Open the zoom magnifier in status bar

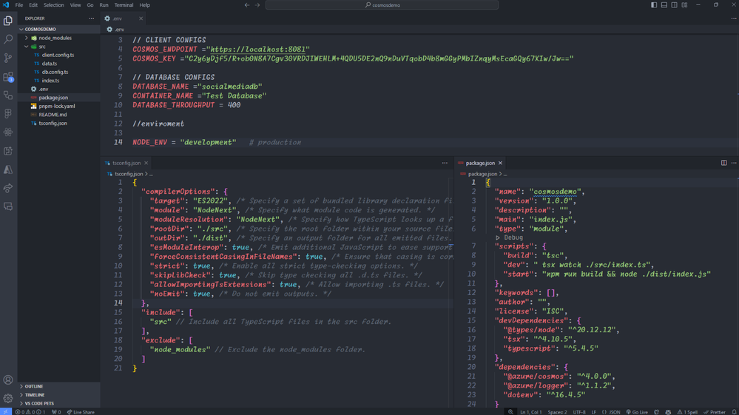click(x=510, y=412)
